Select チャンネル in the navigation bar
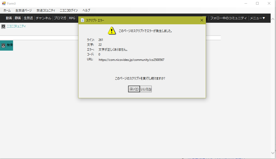This screenshot has height=159, width=276. (43, 18)
